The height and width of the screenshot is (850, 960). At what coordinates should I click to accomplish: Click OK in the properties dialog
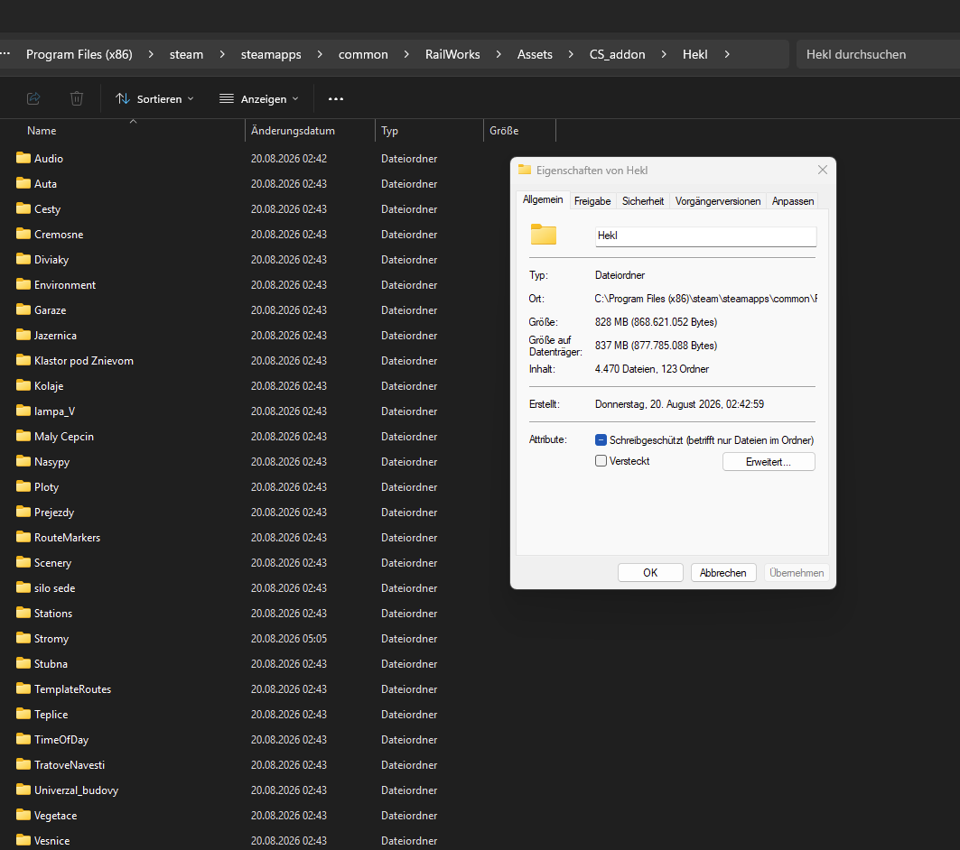650,572
